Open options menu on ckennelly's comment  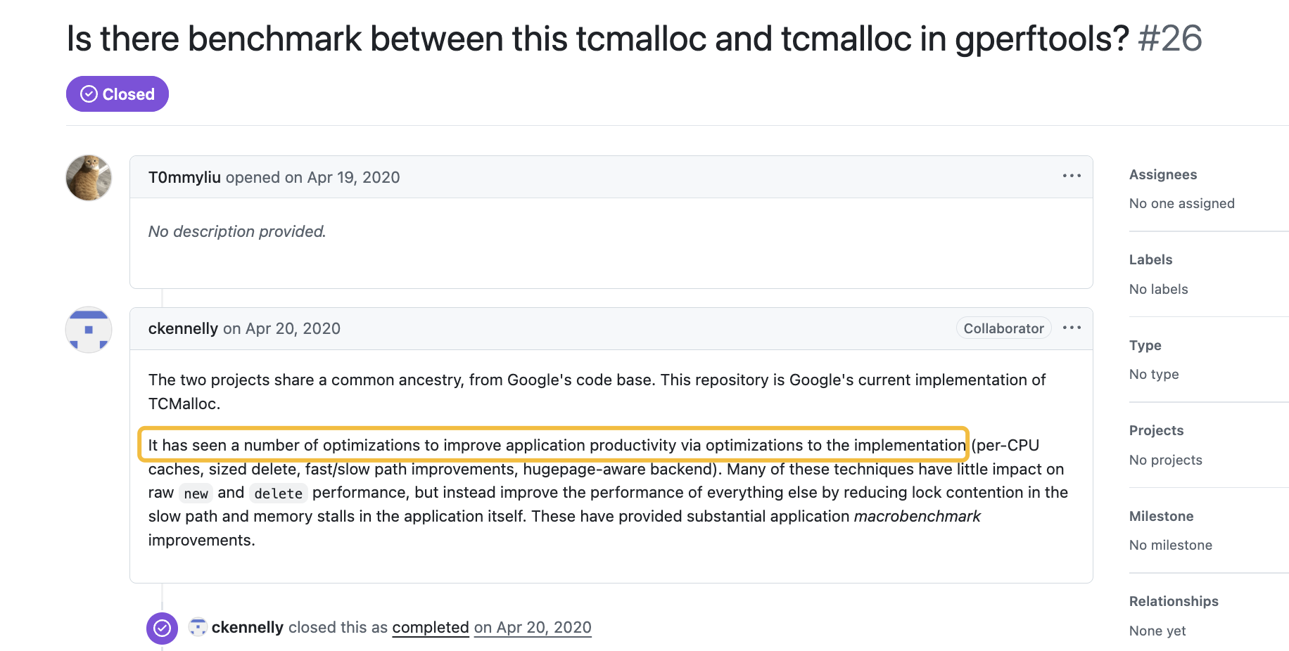tap(1072, 328)
